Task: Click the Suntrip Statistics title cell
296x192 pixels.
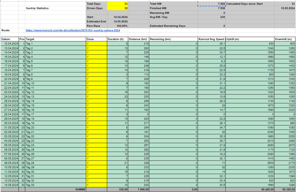Action: pyautogui.click(x=37, y=8)
